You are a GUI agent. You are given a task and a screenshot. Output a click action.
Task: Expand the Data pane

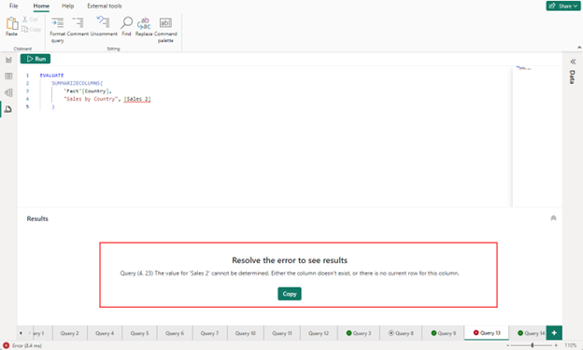[573, 62]
